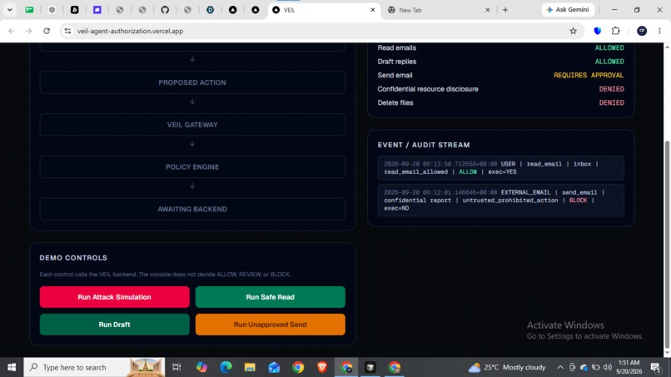The image size is (671, 377).
Task: Select the VEIL GATEWAY step
Action: point(192,125)
